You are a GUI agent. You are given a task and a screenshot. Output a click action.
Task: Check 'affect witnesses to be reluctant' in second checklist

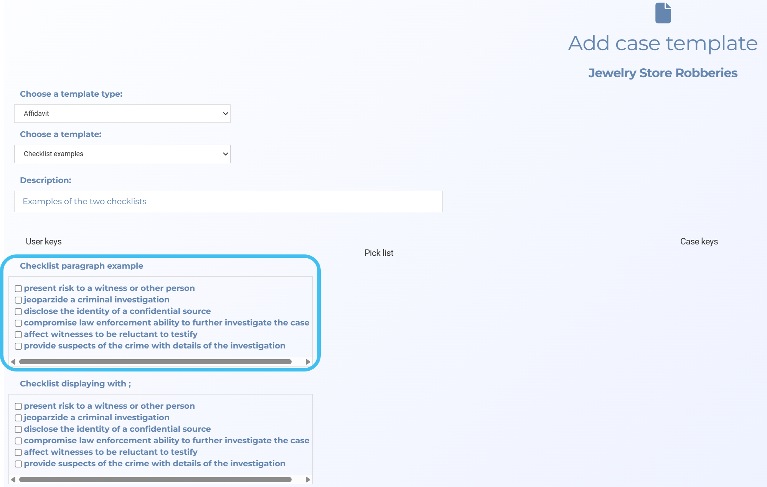[18, 452]
